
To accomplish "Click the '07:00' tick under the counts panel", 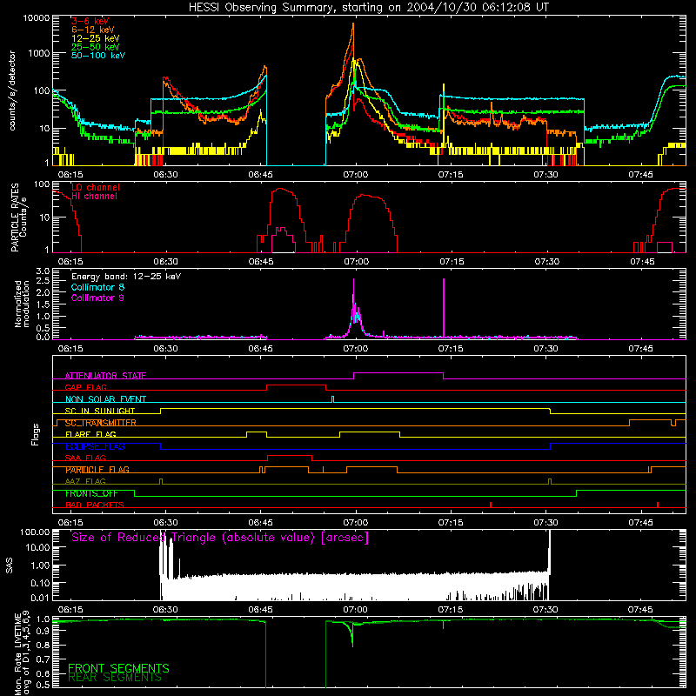I will pyautogui.click(x=356, y=175).
